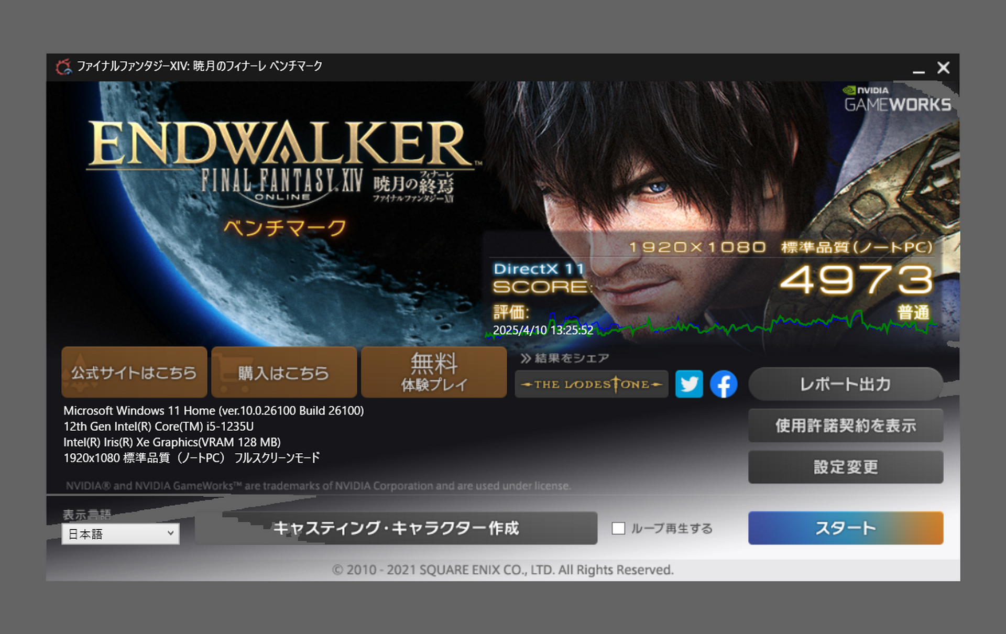Close the benchmark window

point(943,68)
